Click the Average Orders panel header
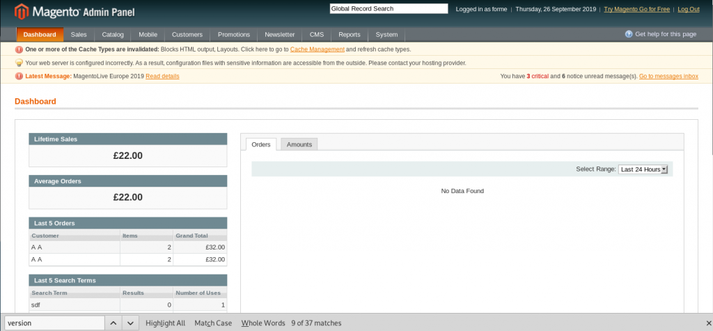 (128, 181)
